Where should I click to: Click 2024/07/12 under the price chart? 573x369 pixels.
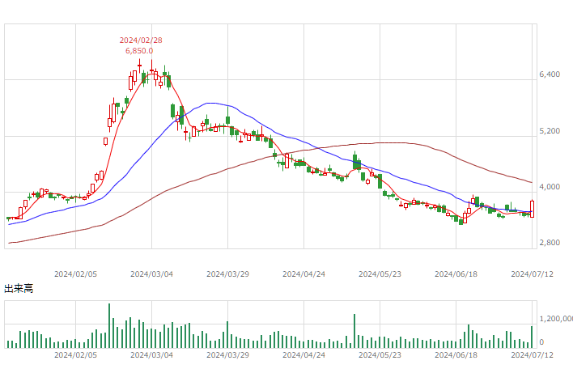[x=532, y=274]
